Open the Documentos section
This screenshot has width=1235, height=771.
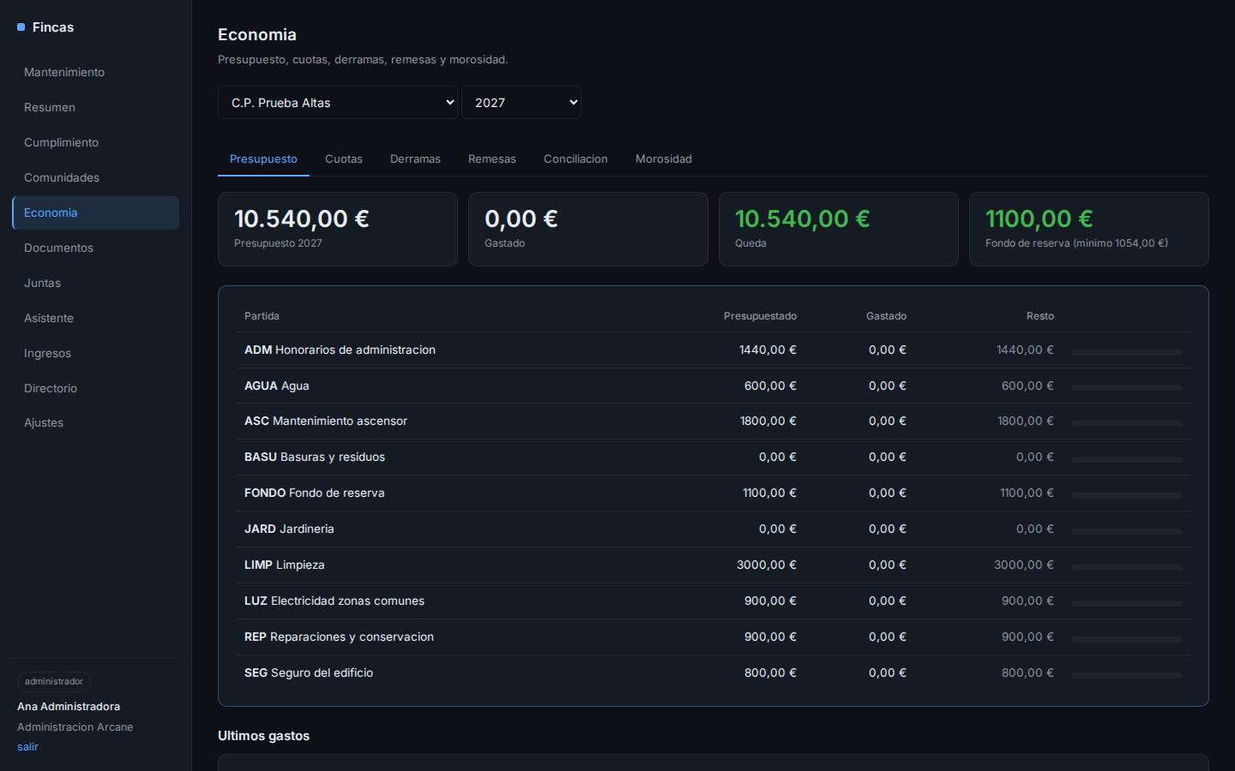(x=95, y=248)
